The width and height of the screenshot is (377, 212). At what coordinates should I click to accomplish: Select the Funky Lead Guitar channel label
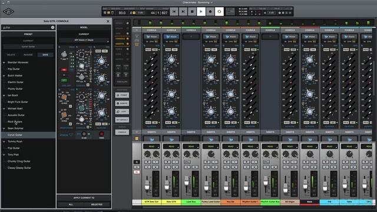pos(211,202)
